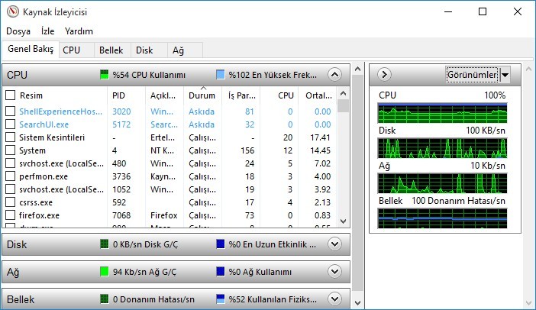Sort by the İş Par... column header
This screenshot has width=536, height=310.
pos(241,95)
